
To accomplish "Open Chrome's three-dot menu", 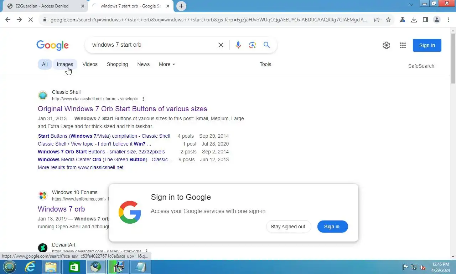I will [x=448, y=20].
